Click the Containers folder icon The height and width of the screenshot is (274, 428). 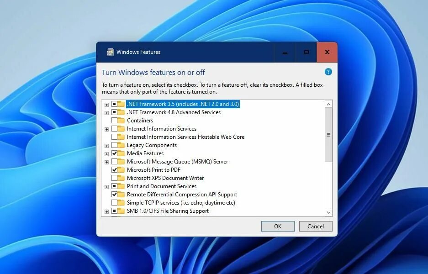pyautogui.click(x=121, y=121)
